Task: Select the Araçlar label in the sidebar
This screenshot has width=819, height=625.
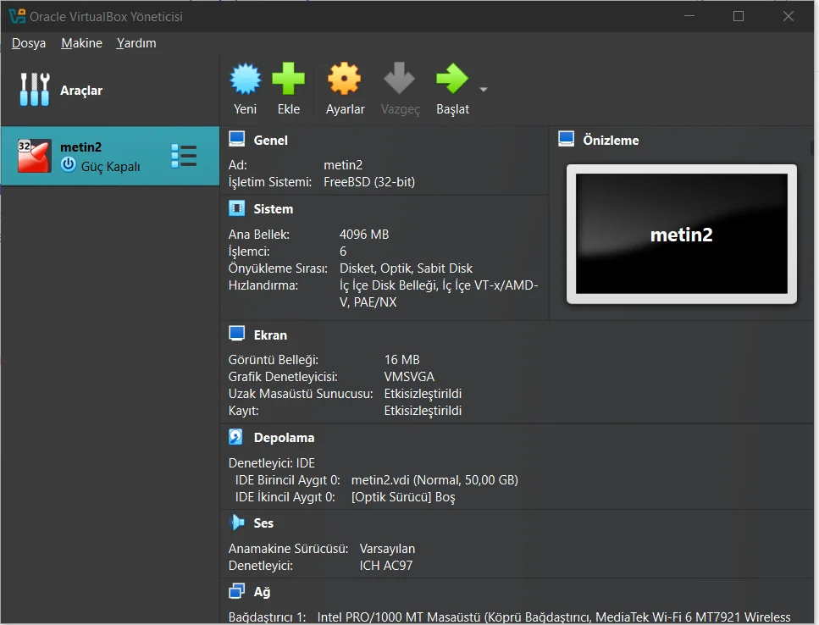Action: coord(81,91)
